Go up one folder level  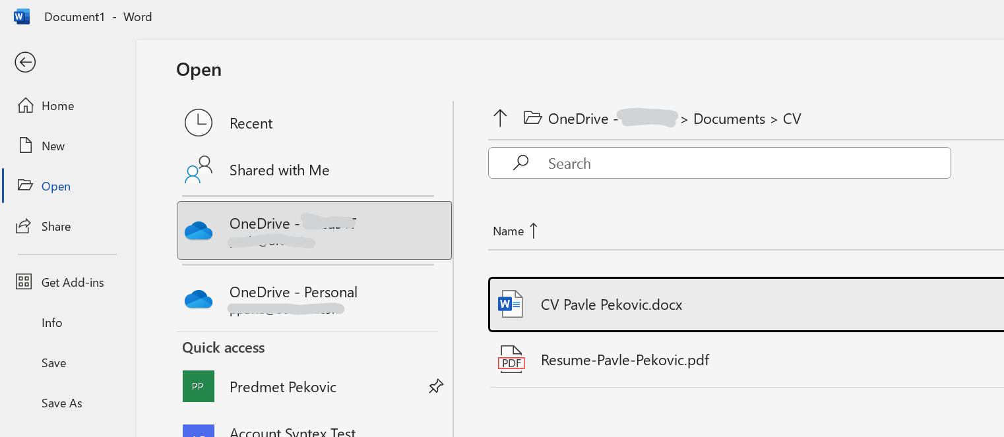click(x=500, y=119)
